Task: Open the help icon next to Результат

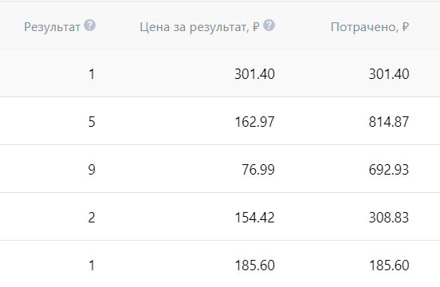Action: point(90,26)
